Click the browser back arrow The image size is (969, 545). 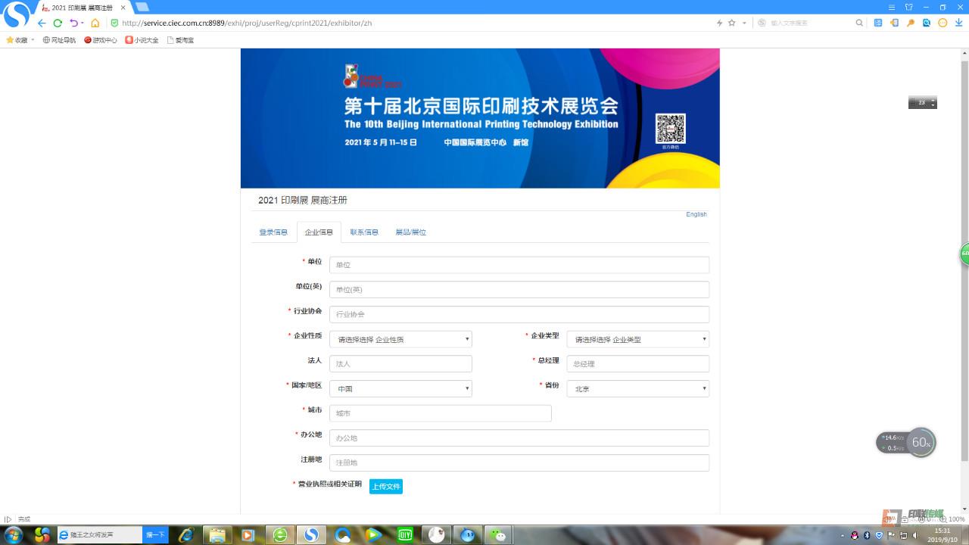(x=42, y=23)
